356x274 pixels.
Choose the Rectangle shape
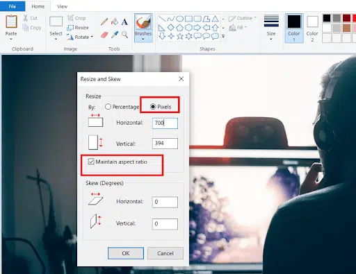[188, 19]
